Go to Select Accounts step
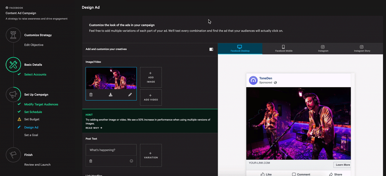This screenshot has height=176, width=386. 35,74
